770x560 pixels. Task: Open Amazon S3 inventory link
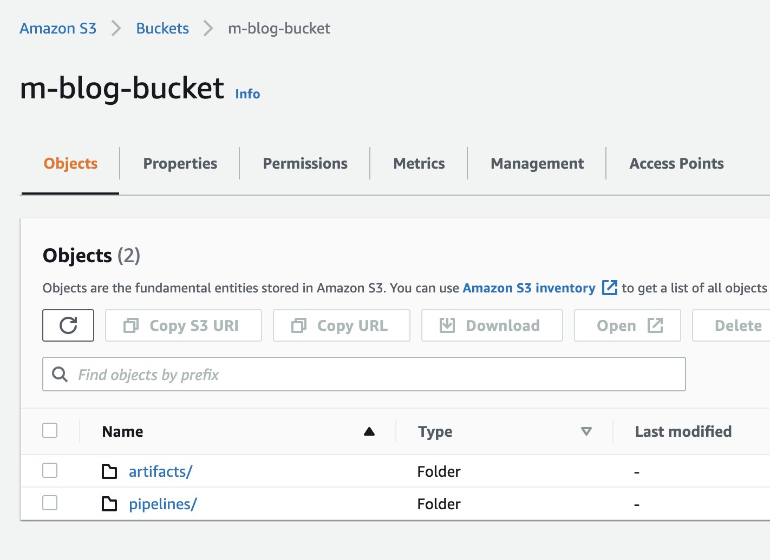pos(529,288)
